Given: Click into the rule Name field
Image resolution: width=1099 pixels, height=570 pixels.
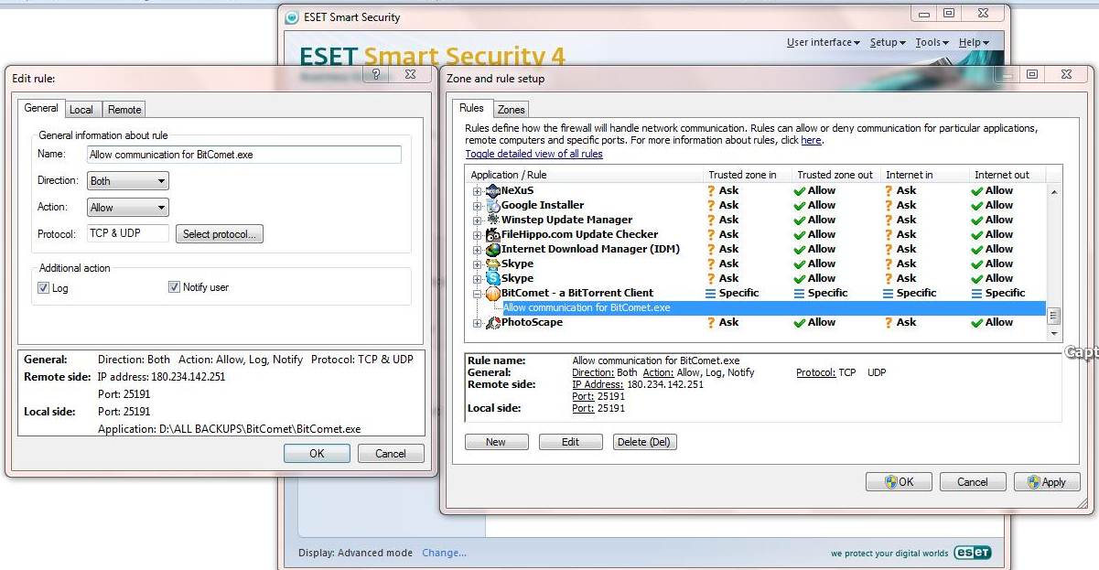Looking at the screenshot, I should point(244,155).
